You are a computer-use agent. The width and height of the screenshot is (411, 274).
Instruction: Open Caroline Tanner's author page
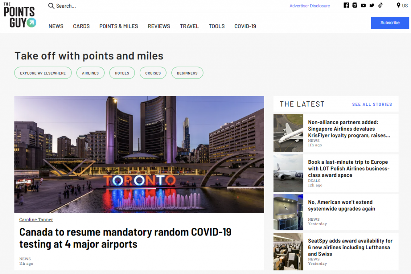[x=36, y=220]
